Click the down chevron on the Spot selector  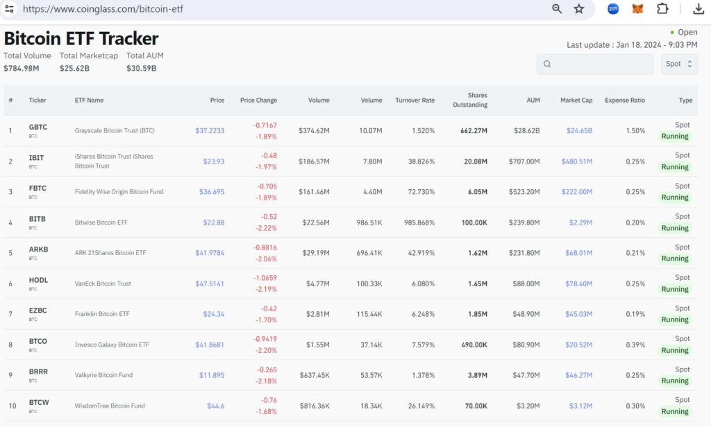pyautogui.click(x=689, y=67)
